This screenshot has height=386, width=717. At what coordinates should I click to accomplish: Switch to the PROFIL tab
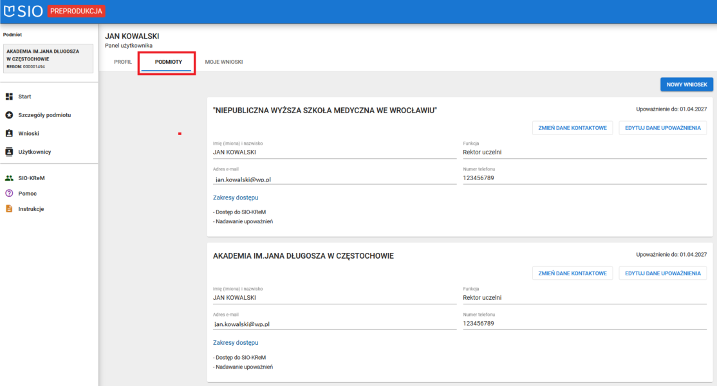coord(123,62)
